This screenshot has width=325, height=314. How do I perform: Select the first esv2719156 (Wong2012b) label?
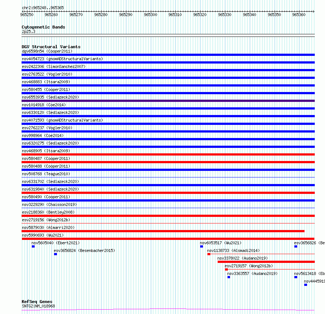[x=46, y=220]
